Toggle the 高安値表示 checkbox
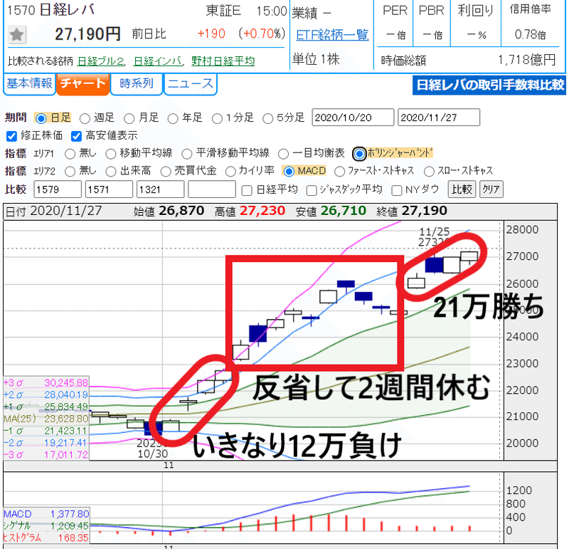Viewport: 569px width, 549px height. pos(76,136)
